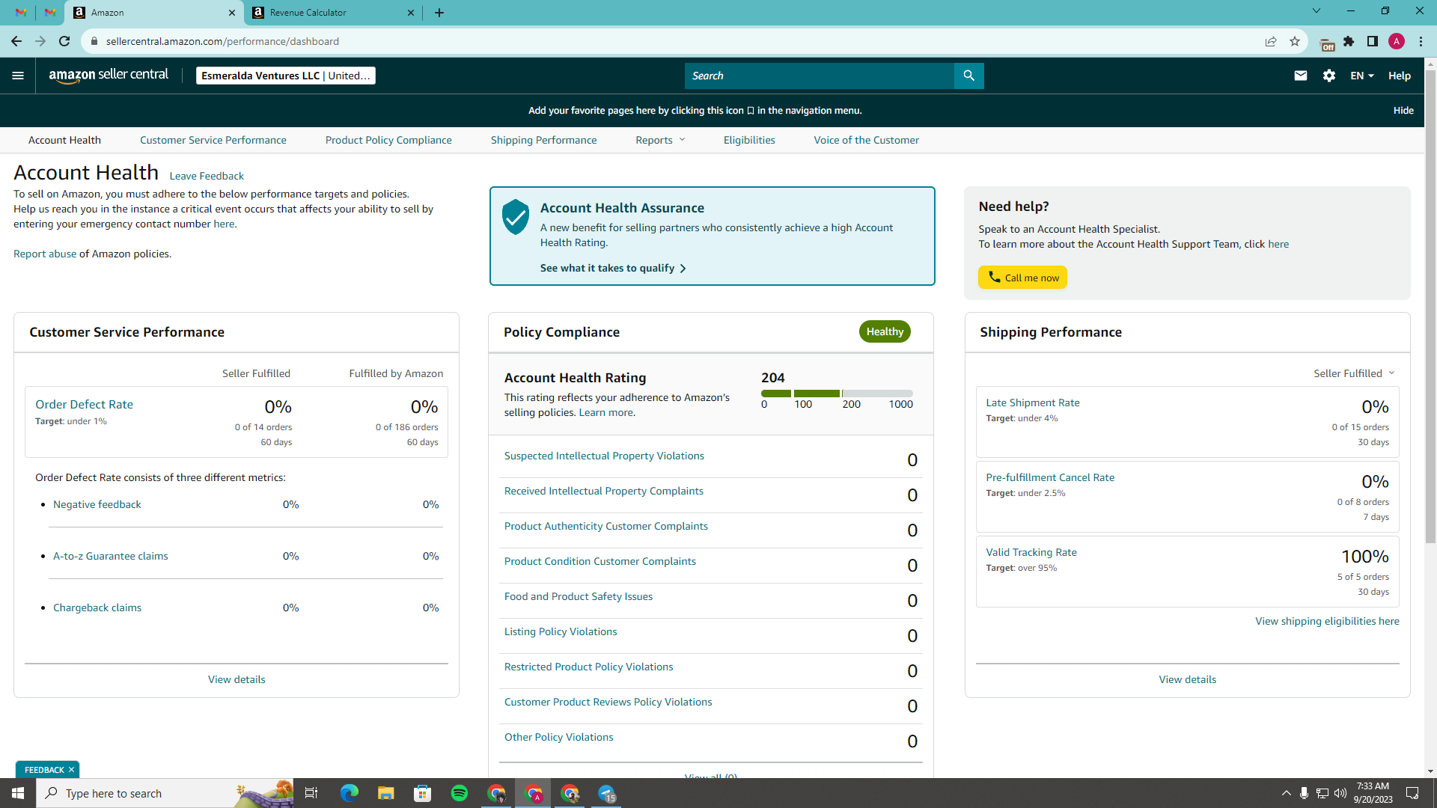Click the Leave Feedback link

pyautogui.click(x=207, y=176)
